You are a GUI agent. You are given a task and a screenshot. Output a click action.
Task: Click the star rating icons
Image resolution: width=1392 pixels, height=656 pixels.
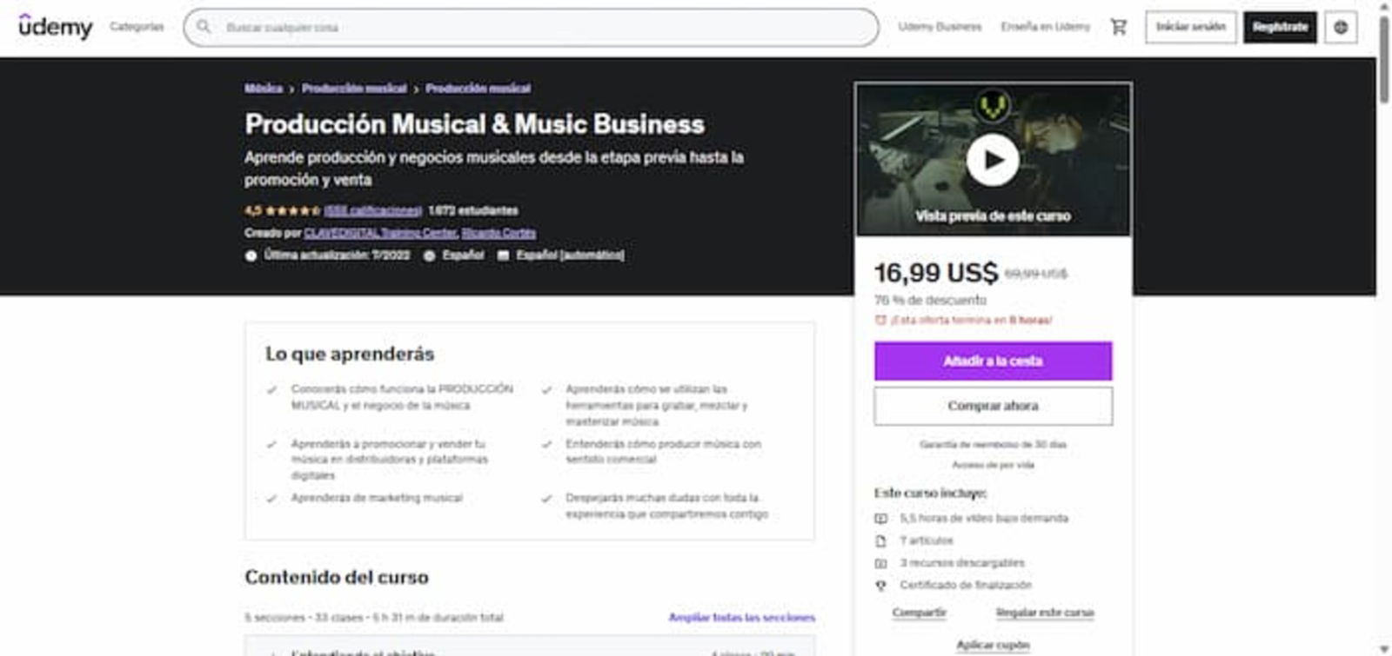click(x=292, y=210)
